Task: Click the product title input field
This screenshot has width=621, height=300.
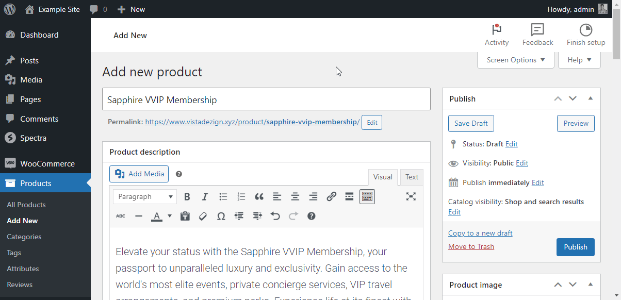Action: pyautogui.click(x=266, y=99)
